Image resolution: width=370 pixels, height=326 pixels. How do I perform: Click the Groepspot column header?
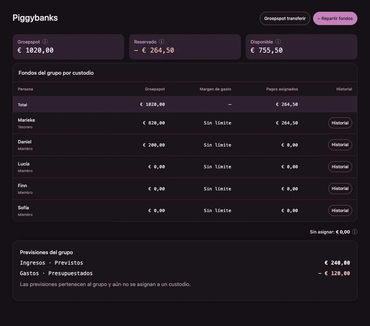point(155,89)
